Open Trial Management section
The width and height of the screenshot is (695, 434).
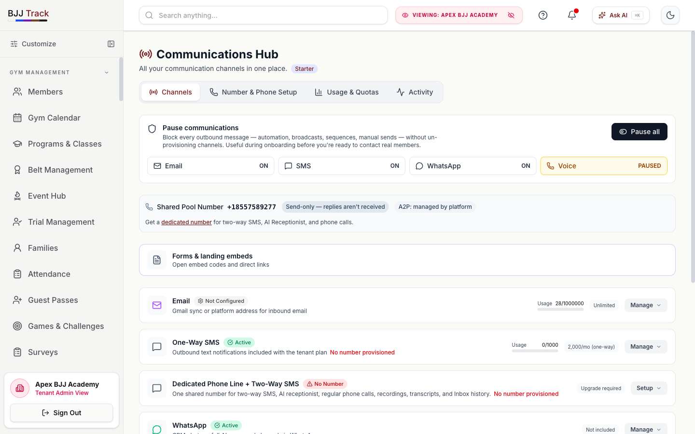click(x=61, y=222)
